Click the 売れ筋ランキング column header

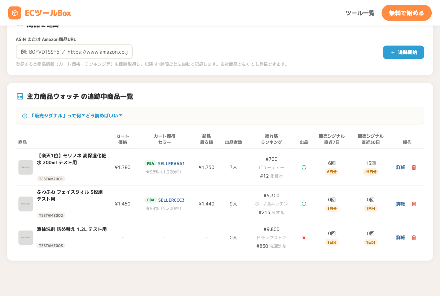(272, 139)
